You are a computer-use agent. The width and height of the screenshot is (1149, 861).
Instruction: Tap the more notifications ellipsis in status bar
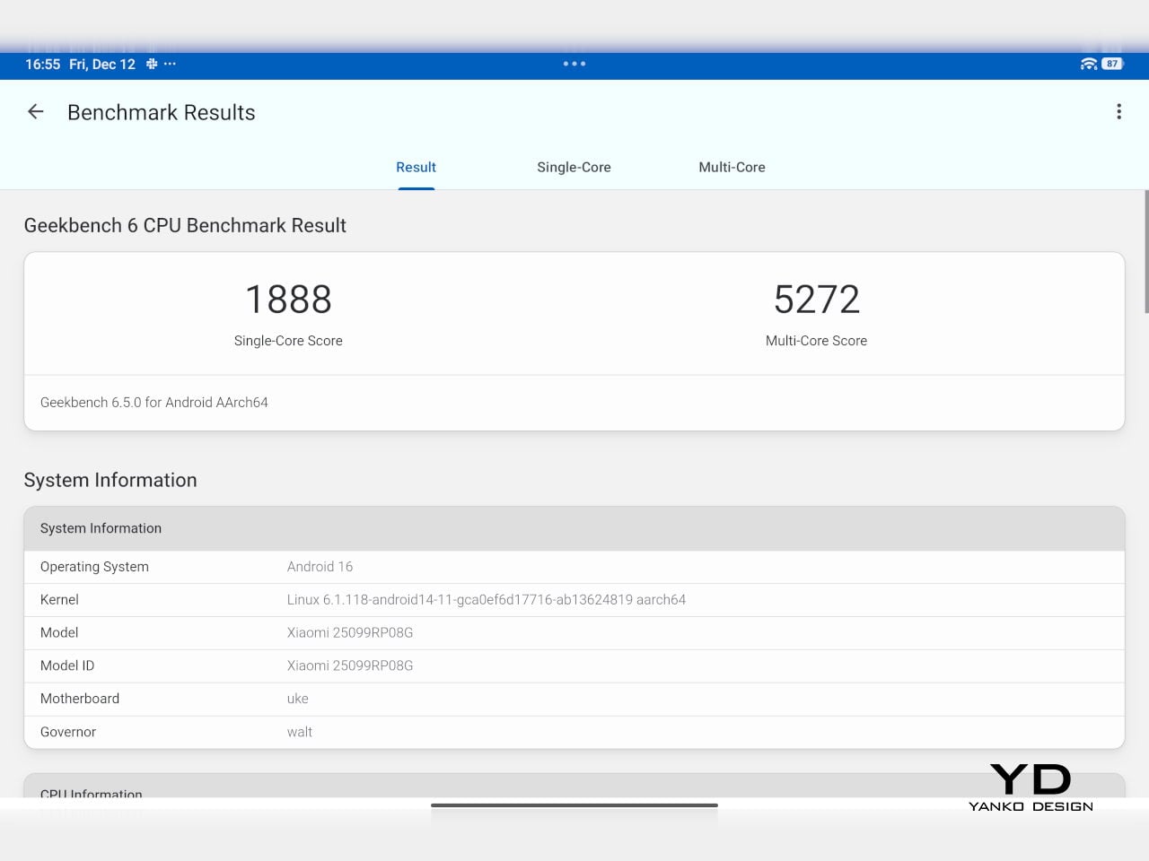tap(170, 64)
